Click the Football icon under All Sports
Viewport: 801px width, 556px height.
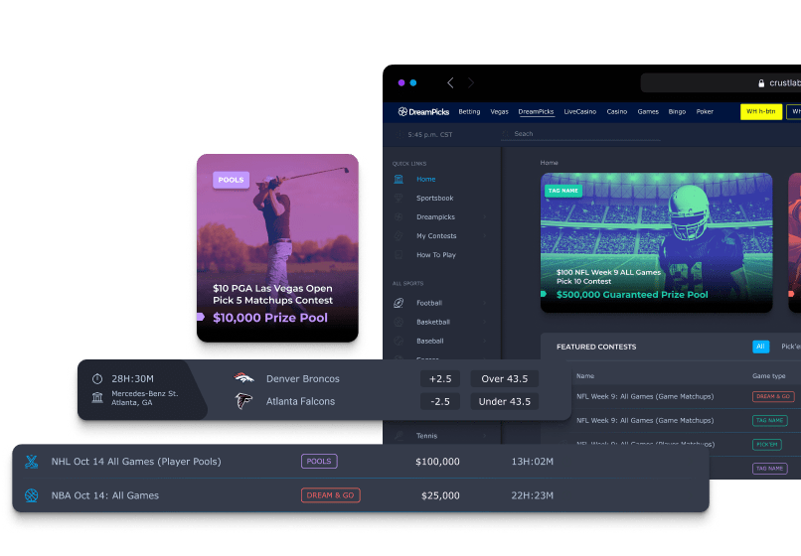tap(399, 303)
